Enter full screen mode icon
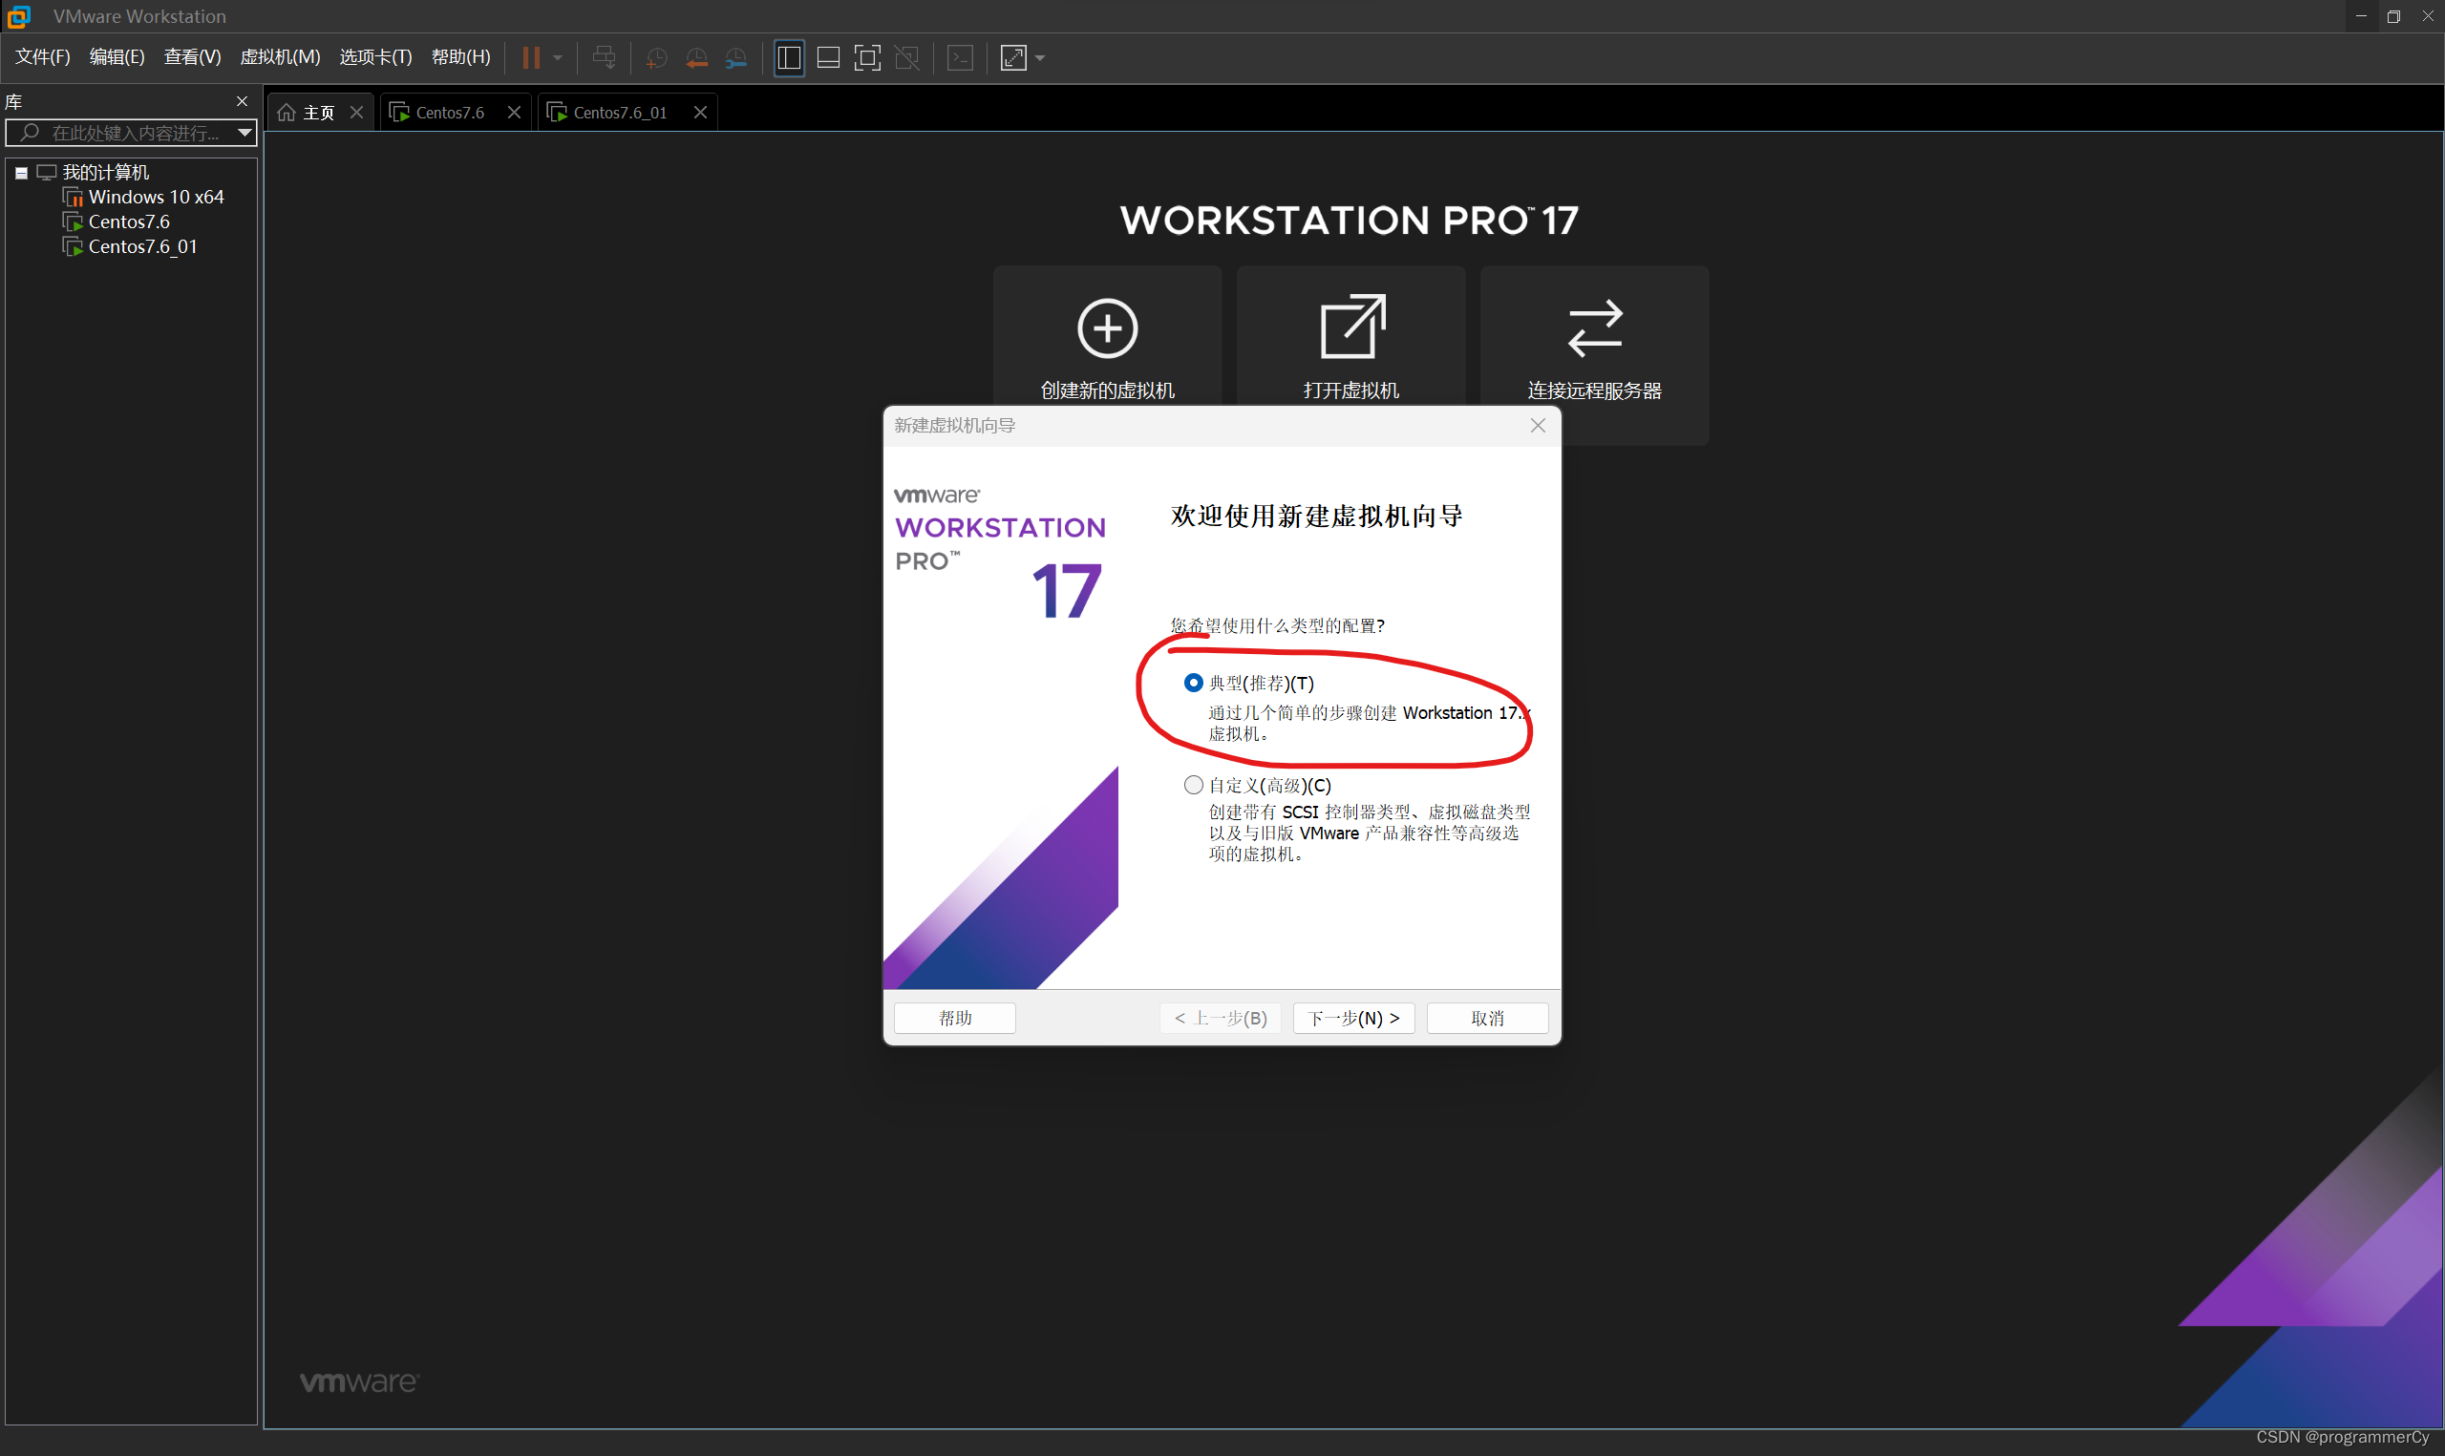The width and height of the screenshot is (2445, 1456). coord(867,58)
